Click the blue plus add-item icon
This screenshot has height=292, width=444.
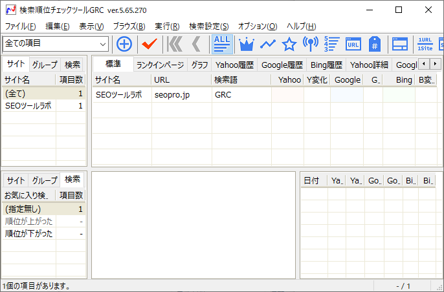pyautogui.click(x=124, y=45)
